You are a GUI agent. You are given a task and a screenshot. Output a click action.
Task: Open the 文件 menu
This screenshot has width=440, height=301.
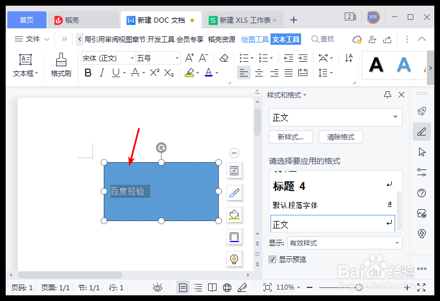[32, 39]
